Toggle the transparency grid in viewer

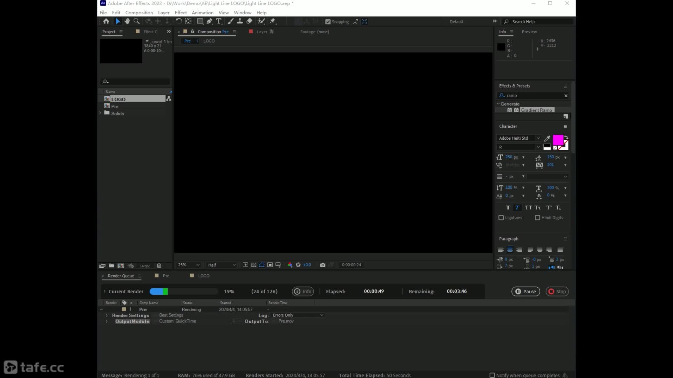[x=254, y=265]
